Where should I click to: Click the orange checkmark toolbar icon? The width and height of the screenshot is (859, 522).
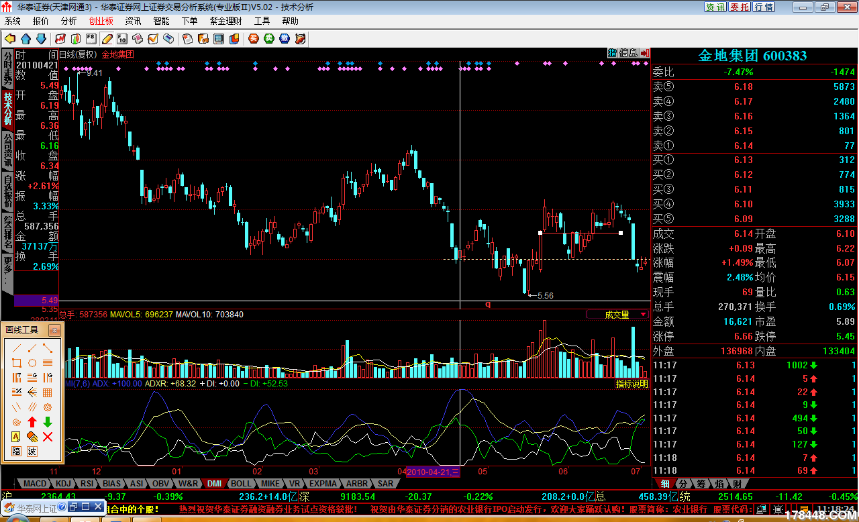click(x=153, y=38)
